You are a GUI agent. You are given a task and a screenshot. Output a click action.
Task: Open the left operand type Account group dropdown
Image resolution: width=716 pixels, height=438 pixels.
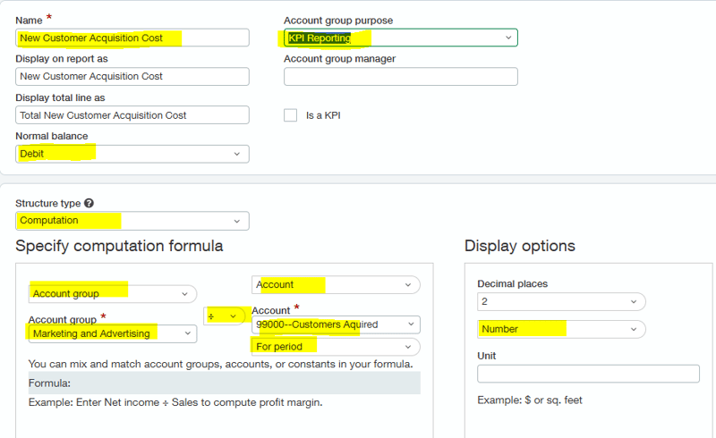point(112,293)
